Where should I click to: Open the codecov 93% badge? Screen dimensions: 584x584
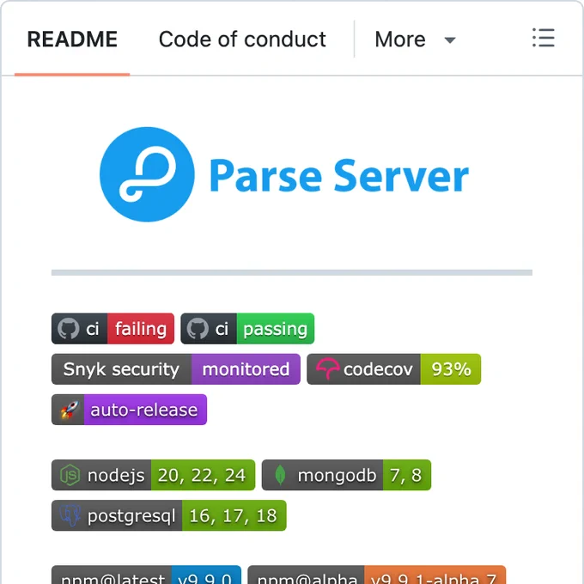click(x=393, y=369)
